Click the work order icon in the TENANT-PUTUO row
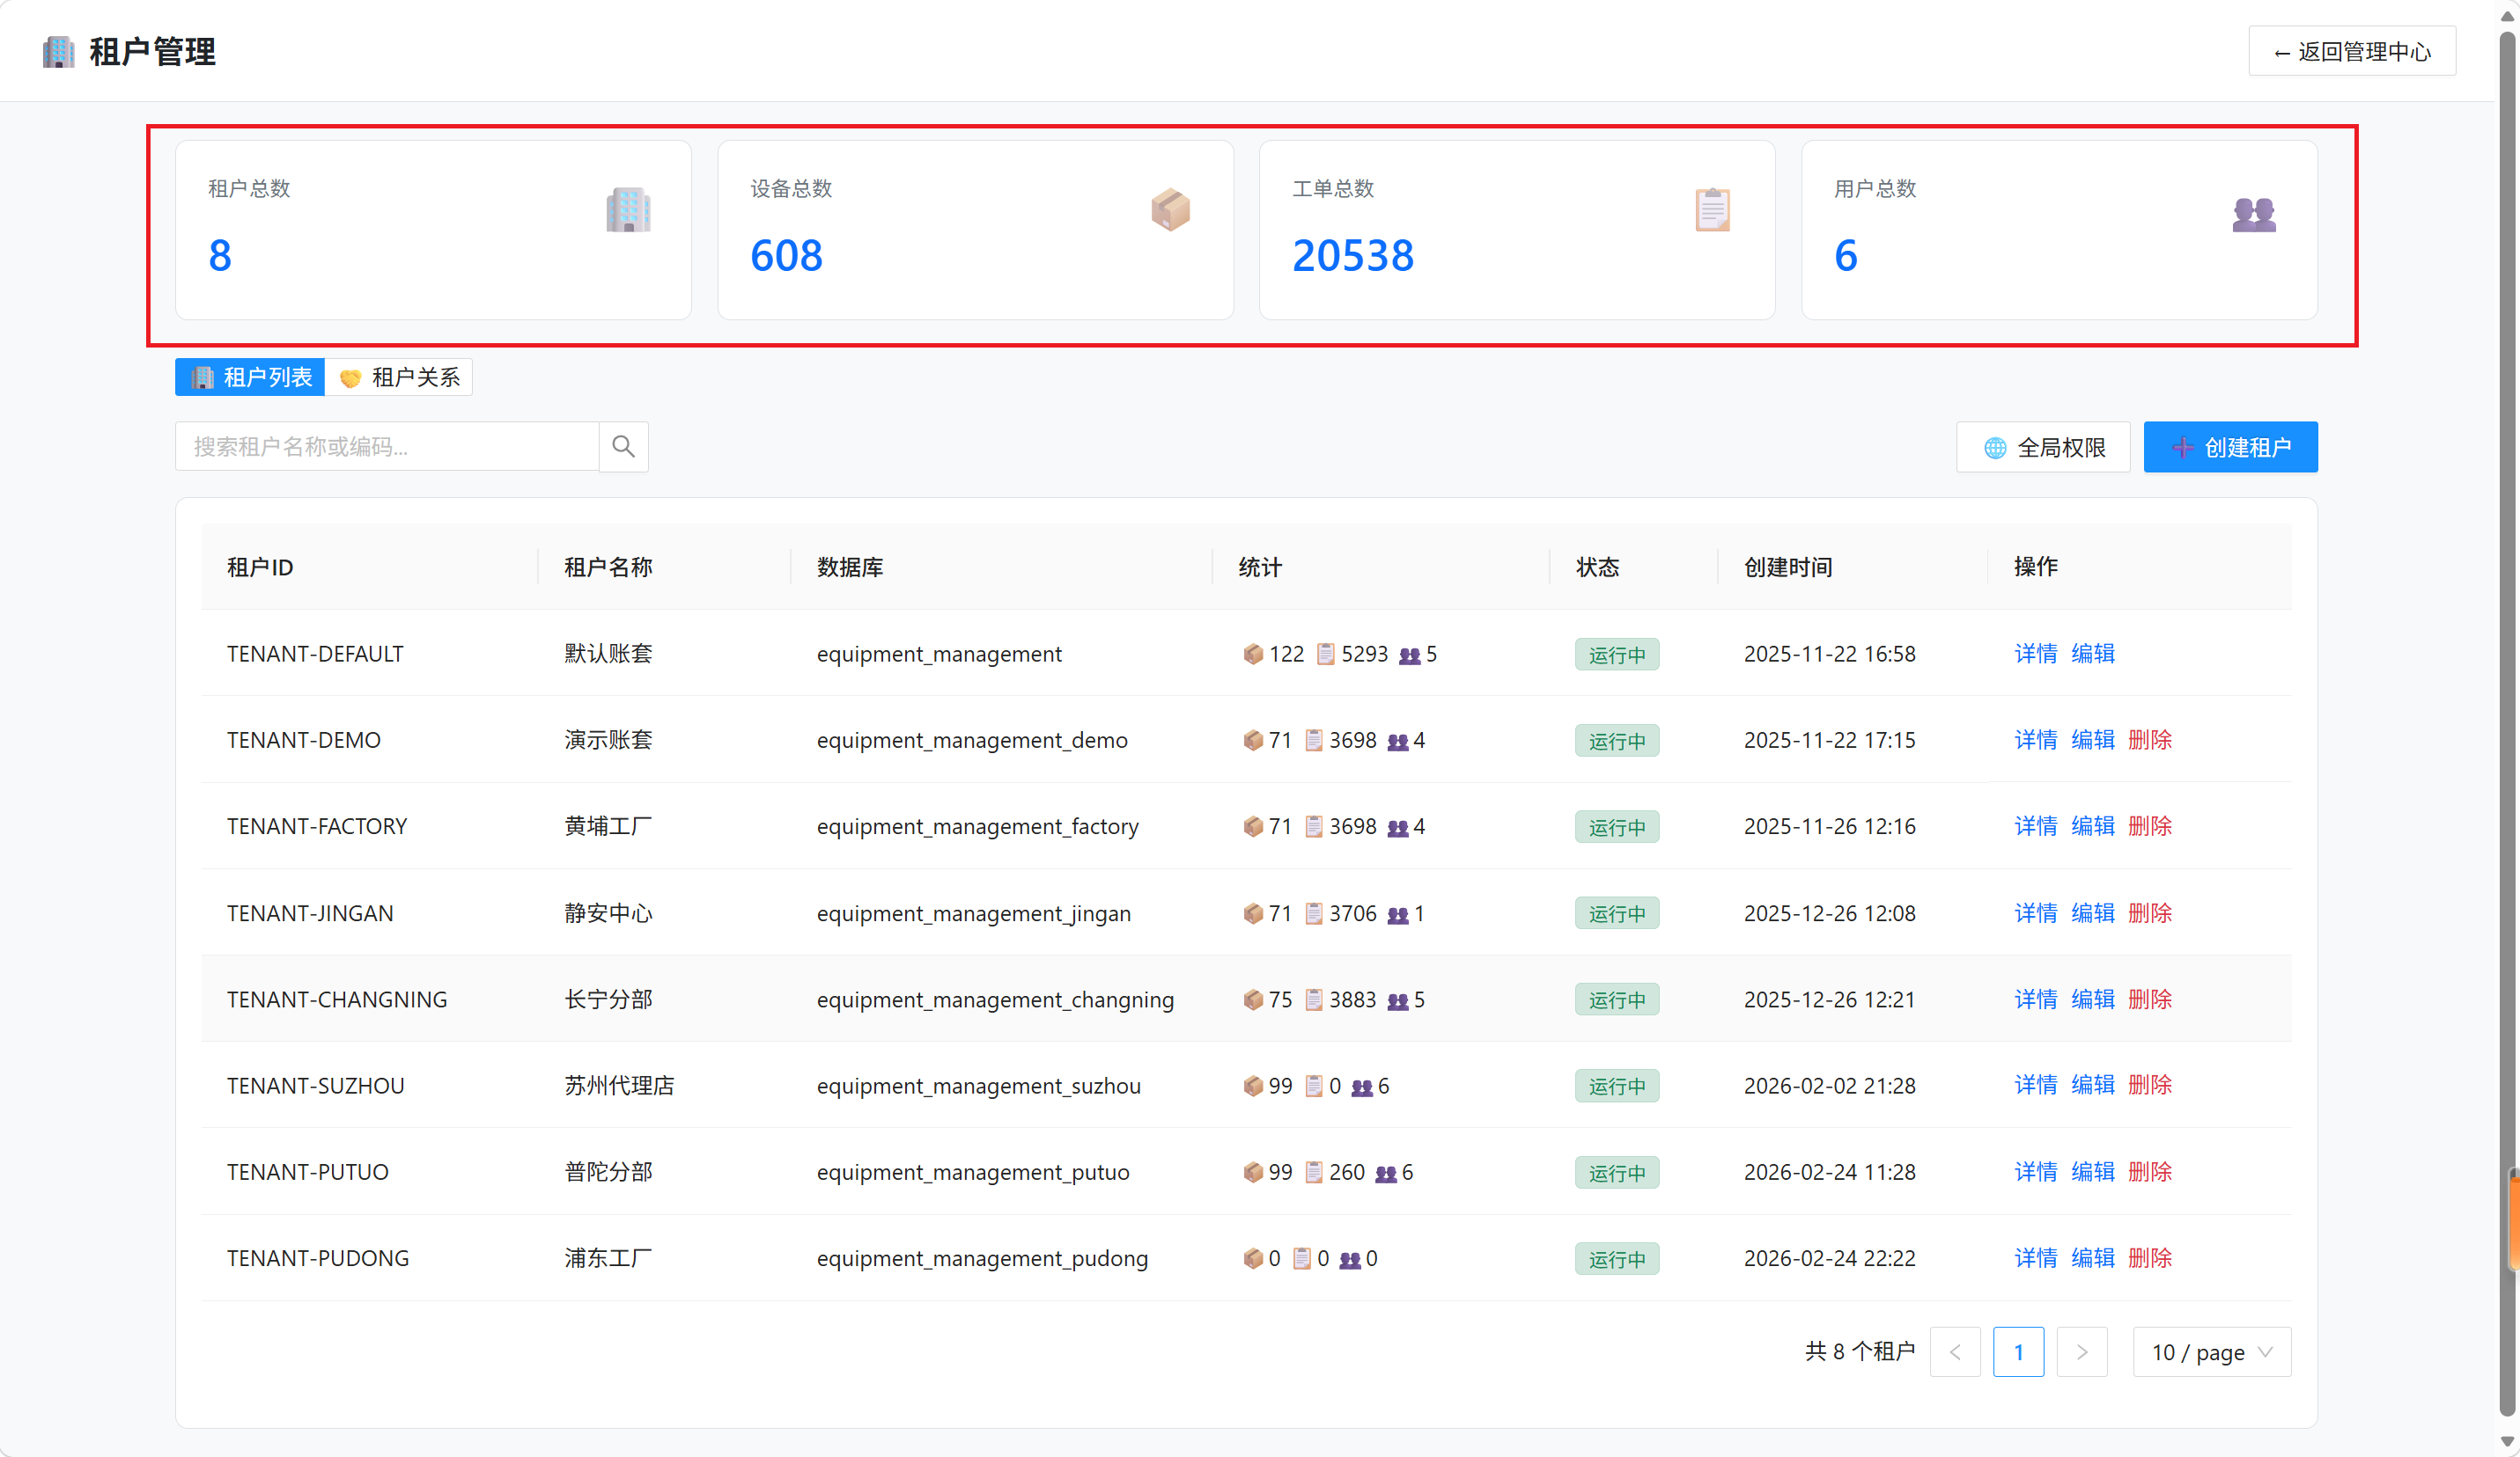 pyautogui.click(x=1314, y=1173)
